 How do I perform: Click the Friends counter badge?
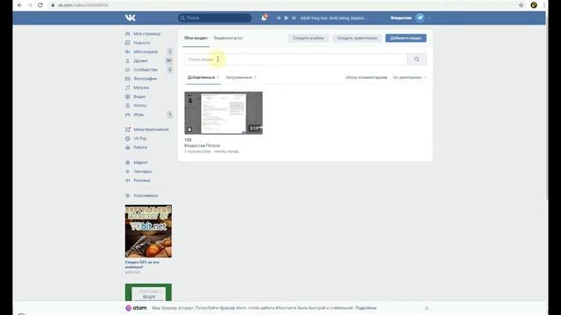pos(169,60)
